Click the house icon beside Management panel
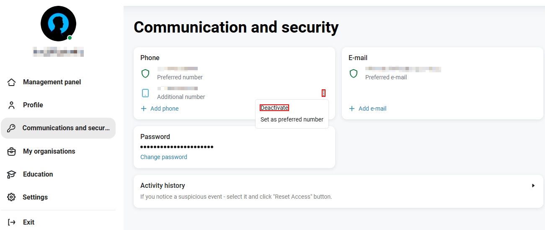545x230 pixels. (x=12, y=82)
